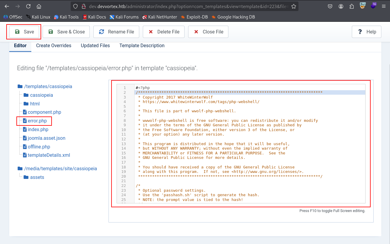Open component.php in the file tree
Viewport: 390px width, 244px height.
coord(42,112)
